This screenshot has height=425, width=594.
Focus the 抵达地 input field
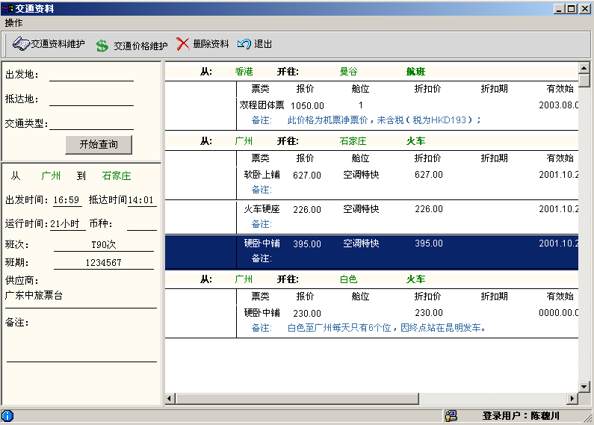click(91, 99)
